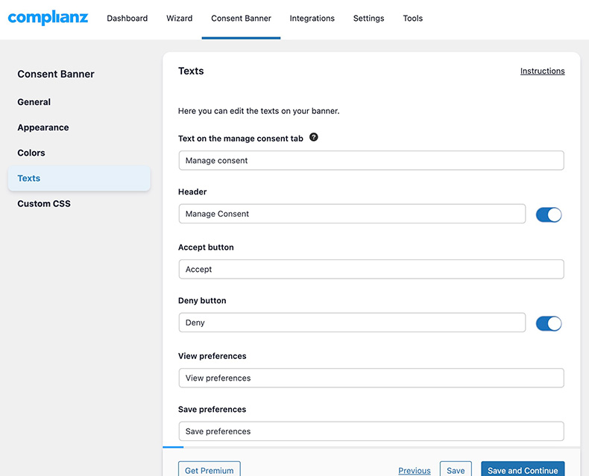589x476 pixels.
Task: Click the Header text field
Action: pos(352,214)
